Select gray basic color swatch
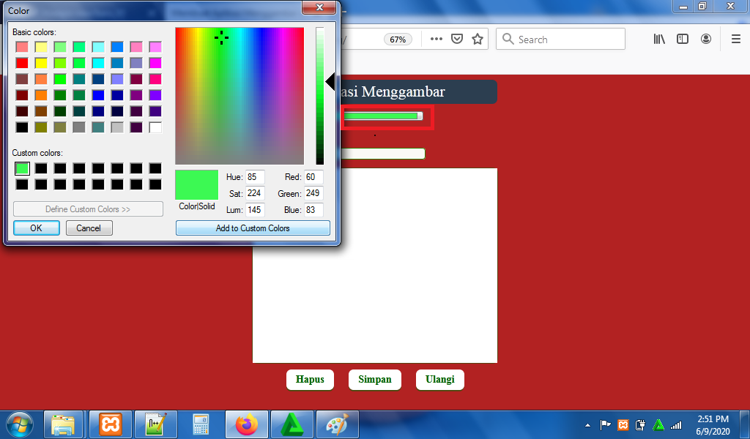750x439 pixels. [79, 127]
